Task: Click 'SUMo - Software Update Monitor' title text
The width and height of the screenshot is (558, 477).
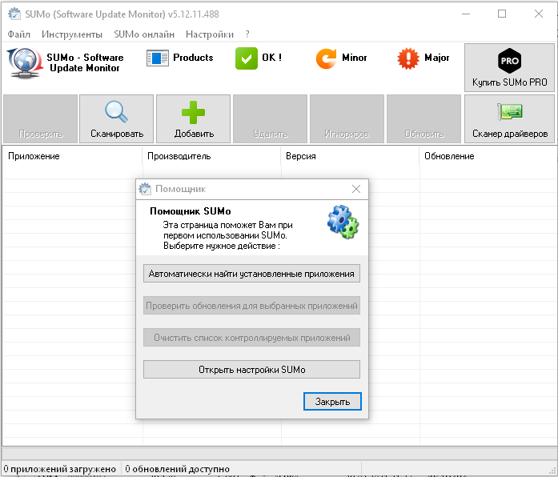Action: click(x=85, y=62)
